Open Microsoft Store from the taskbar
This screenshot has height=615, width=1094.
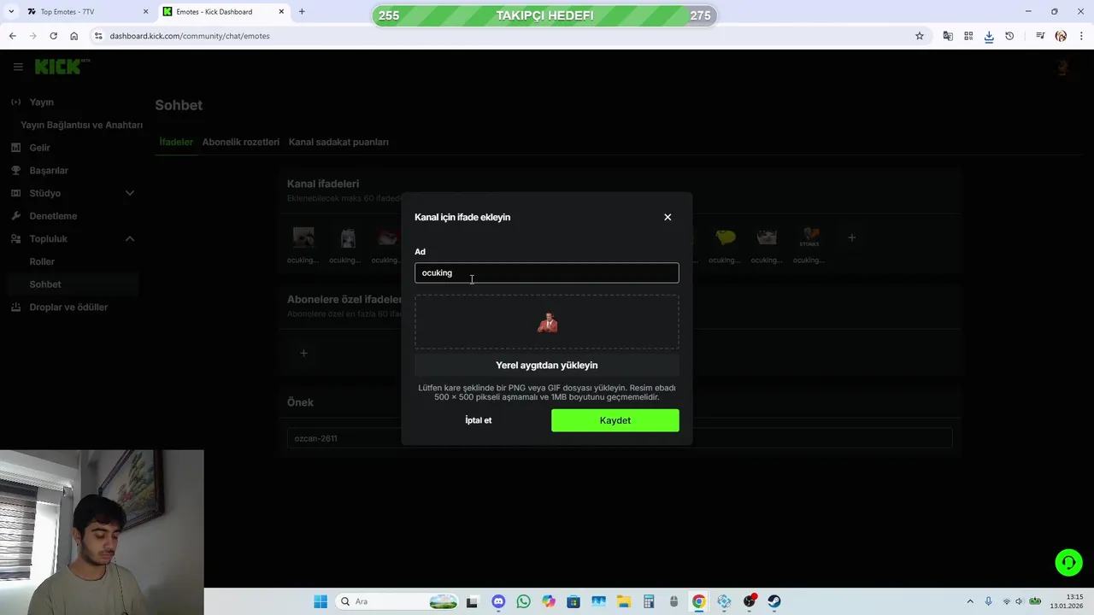pyautogui.click(x=573, y=601)
